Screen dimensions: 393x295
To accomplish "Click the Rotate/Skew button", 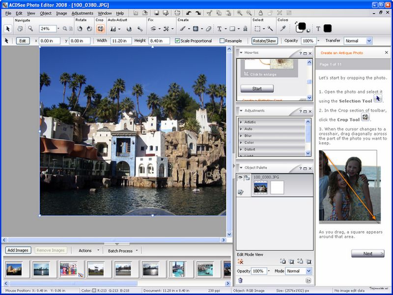I will pyautogui.click(x=265, y=41).
